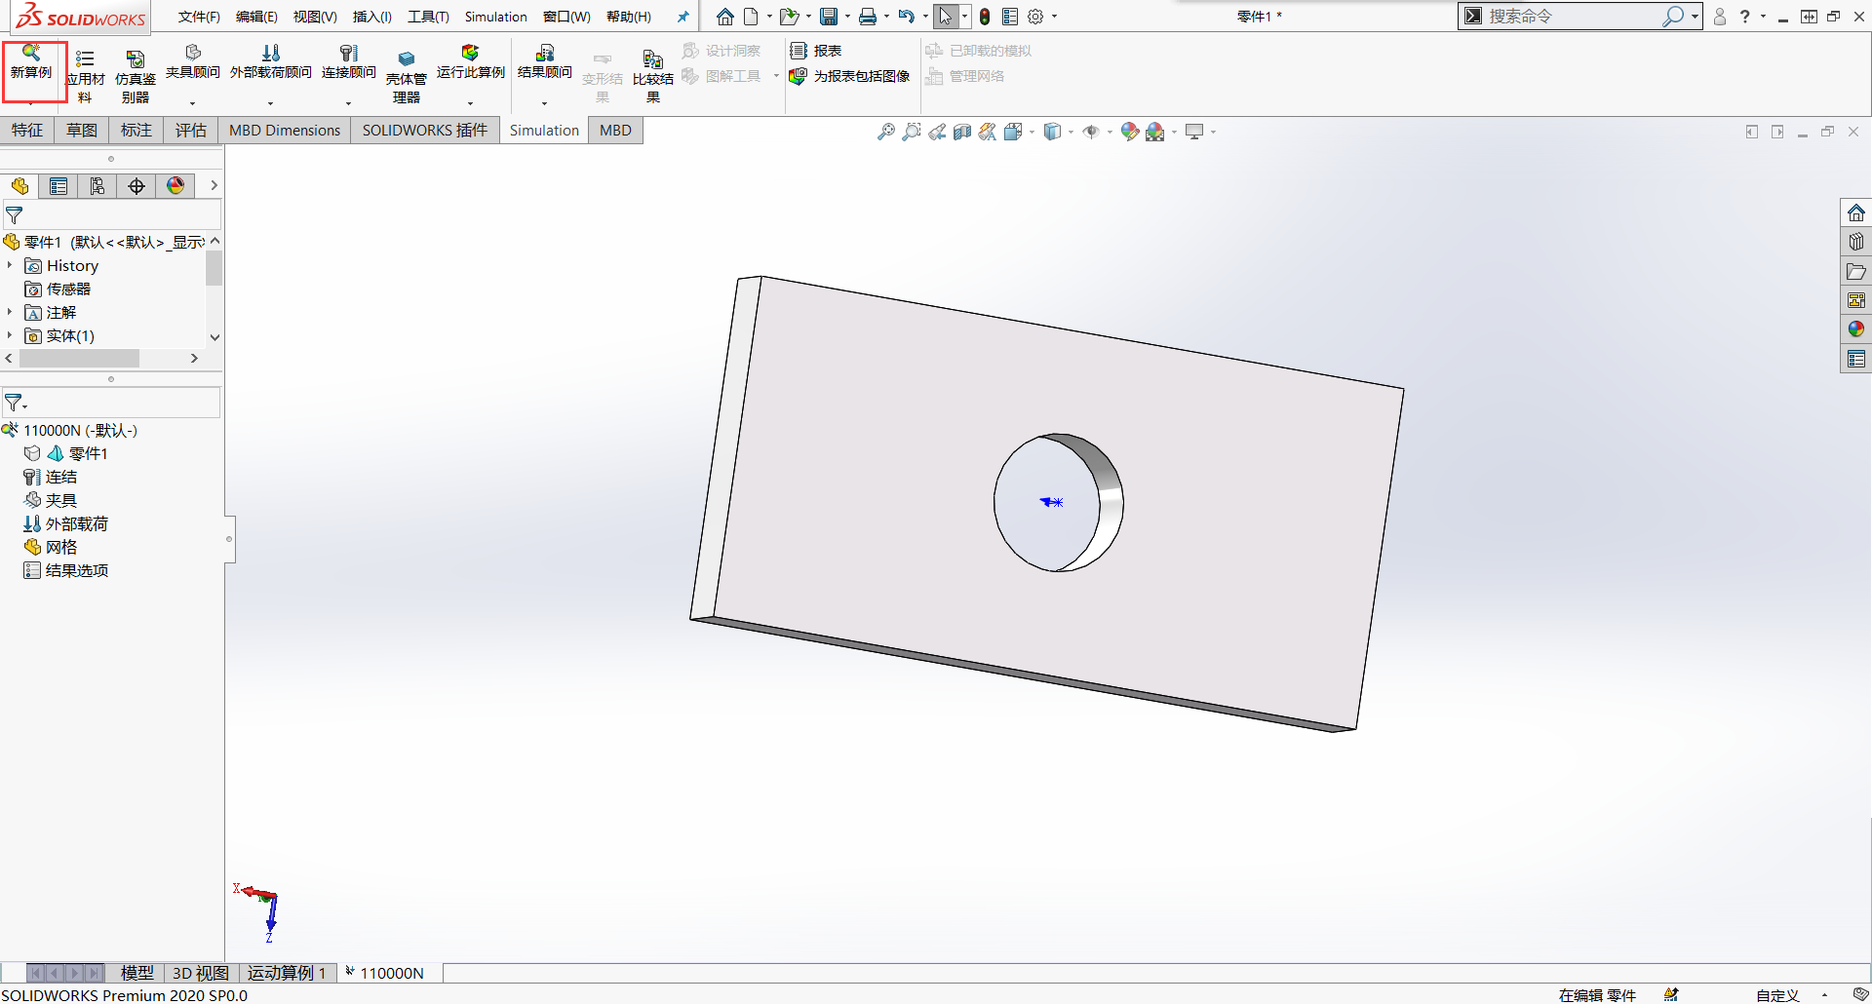Click the Report (报表) icon
The image size is (1872, 1004).
point(799,51)
